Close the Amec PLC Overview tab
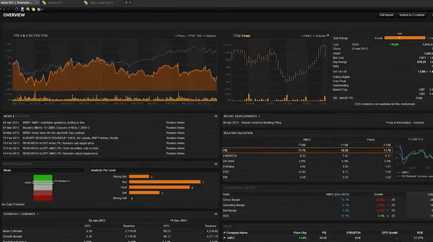 (36, 3)
